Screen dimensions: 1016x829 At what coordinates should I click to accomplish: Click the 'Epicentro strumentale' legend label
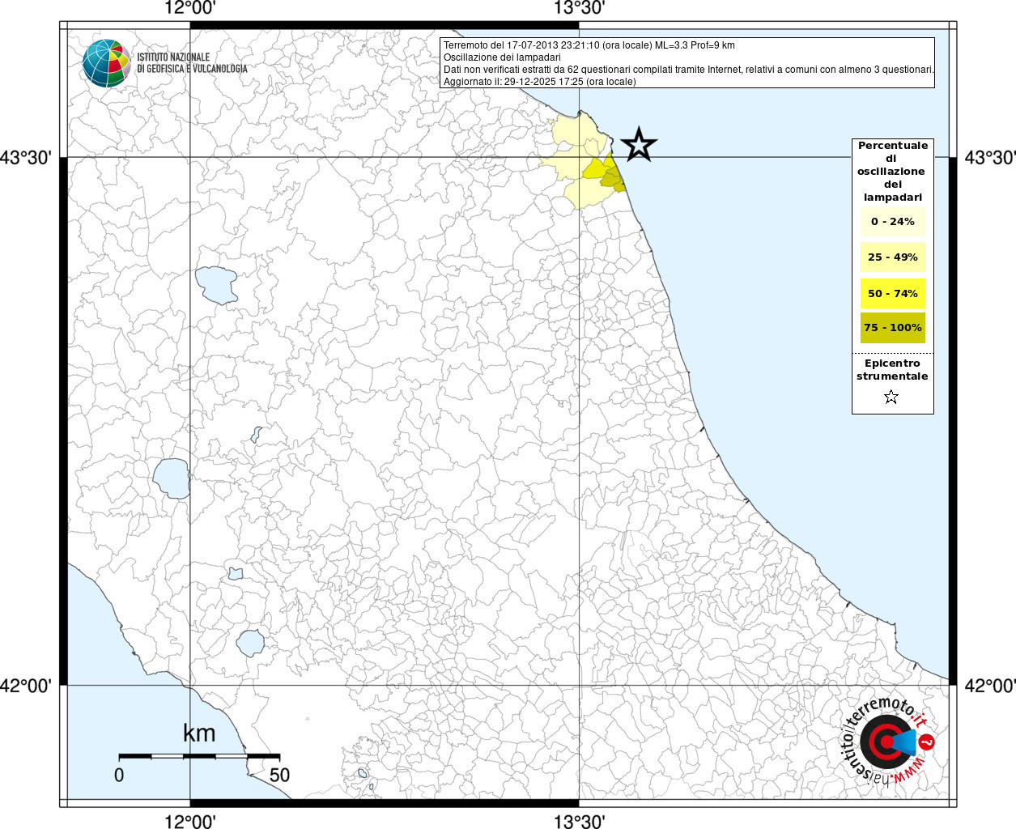892,369
